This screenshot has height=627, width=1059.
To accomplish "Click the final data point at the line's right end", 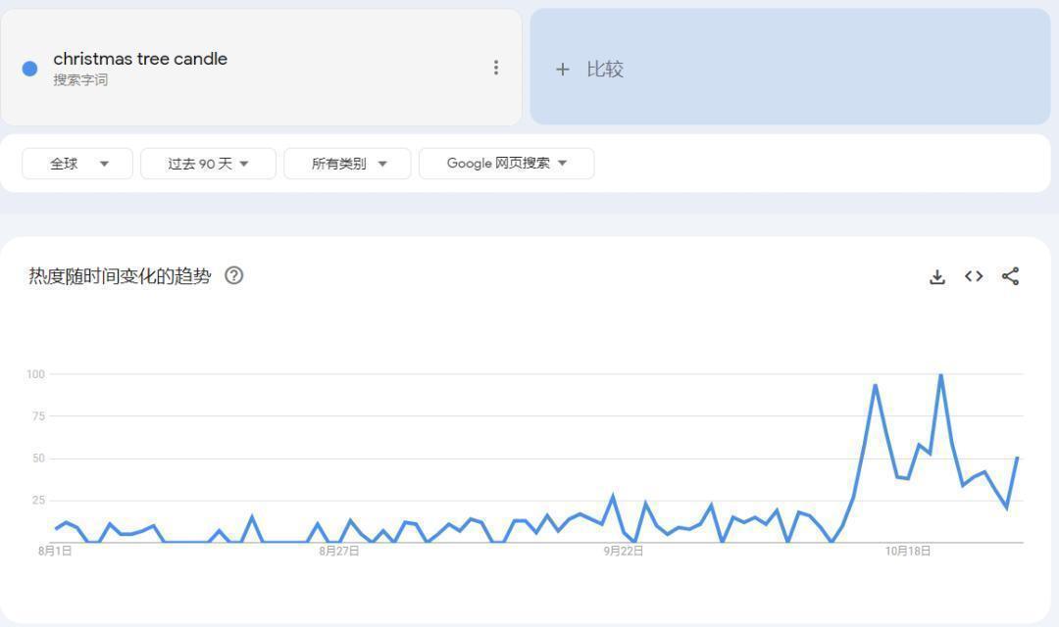I will [1017, 458].
